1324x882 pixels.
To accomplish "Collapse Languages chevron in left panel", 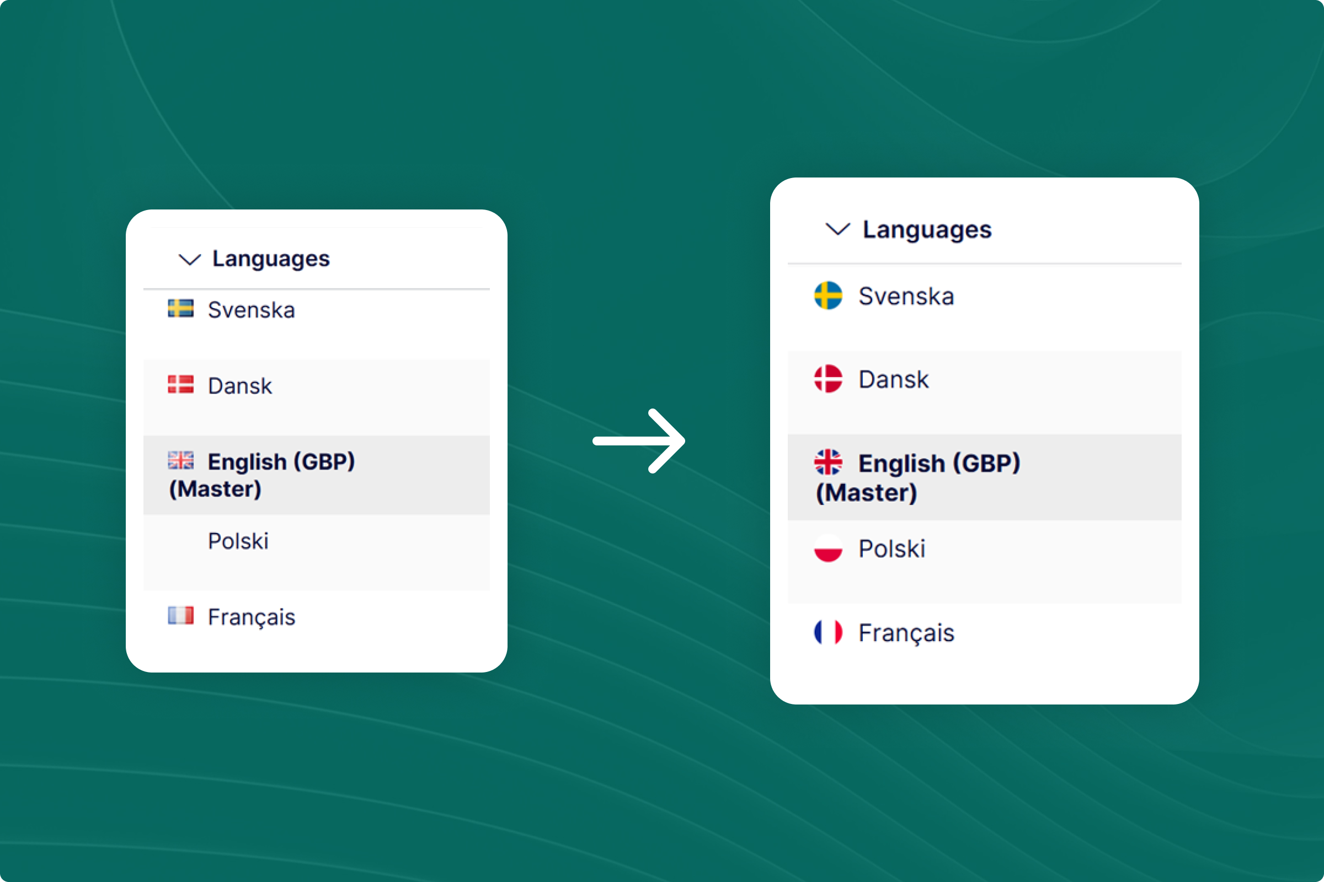I will tap(190, 259).
